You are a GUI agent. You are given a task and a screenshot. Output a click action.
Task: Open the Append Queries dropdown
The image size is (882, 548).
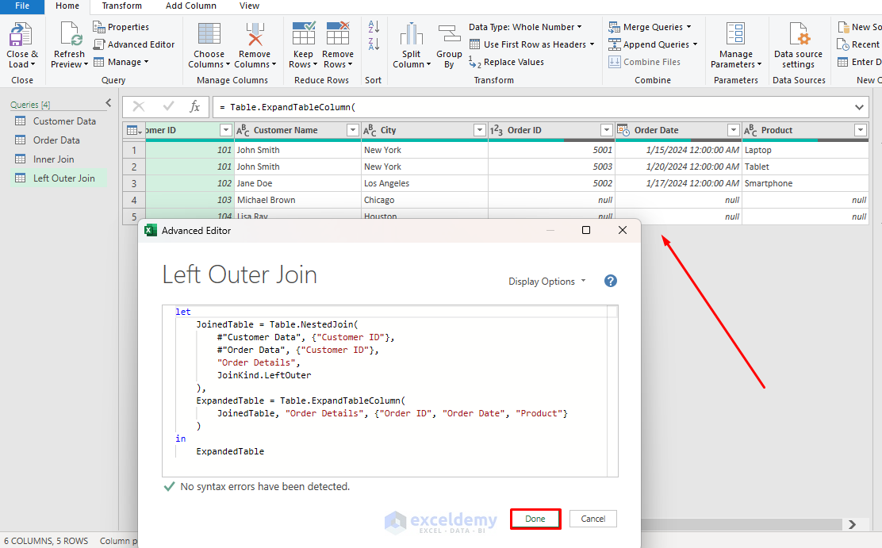tap(653, 44)
